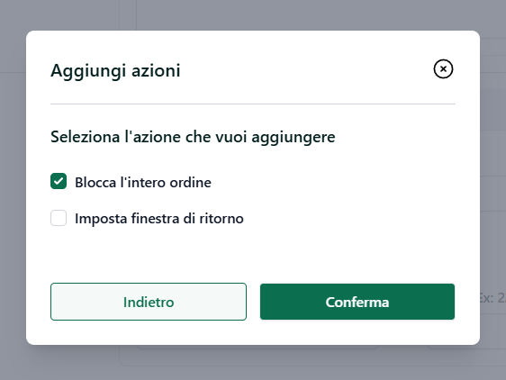This screenshot has width=506, height=380.
Task: Click the divider line under the dialog title
Action: pos(253,104)
